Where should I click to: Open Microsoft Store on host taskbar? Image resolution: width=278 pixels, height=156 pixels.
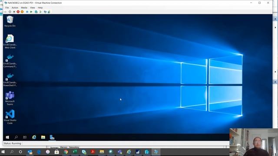(x=57, y=152)
